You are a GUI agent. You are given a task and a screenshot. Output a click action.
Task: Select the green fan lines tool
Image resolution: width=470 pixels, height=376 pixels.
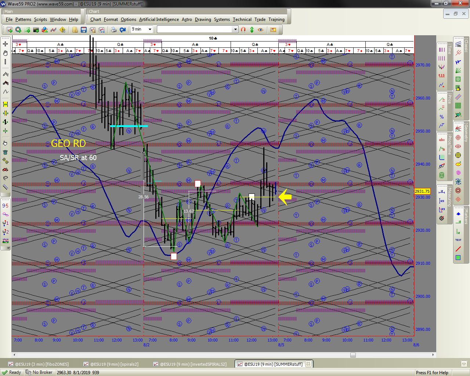[458, 70]
